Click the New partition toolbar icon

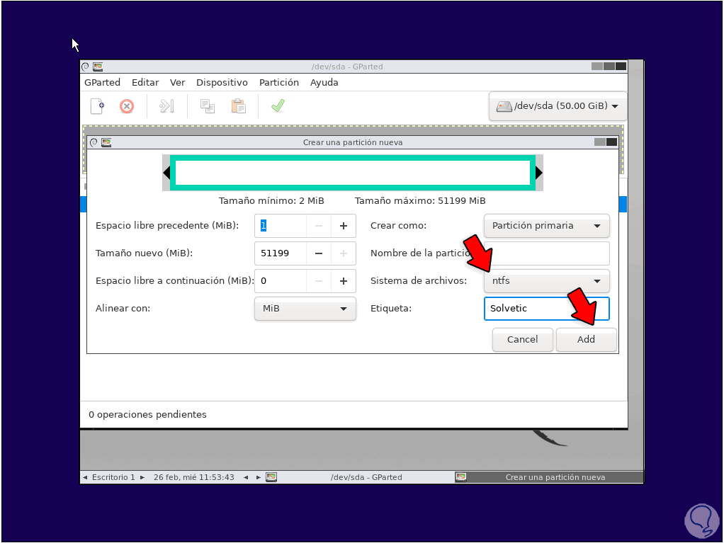tap(98, 106)
